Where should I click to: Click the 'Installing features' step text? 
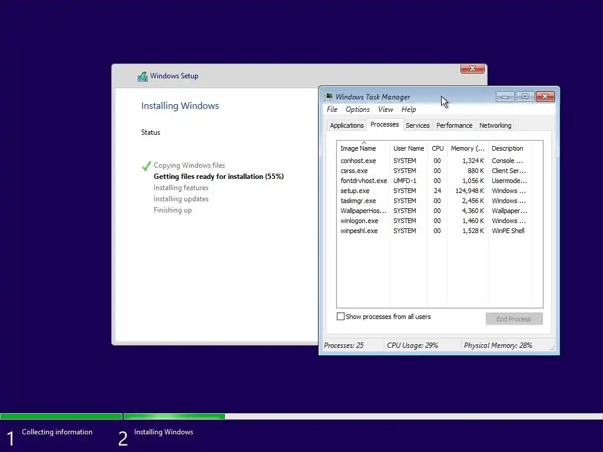[181, 188]
